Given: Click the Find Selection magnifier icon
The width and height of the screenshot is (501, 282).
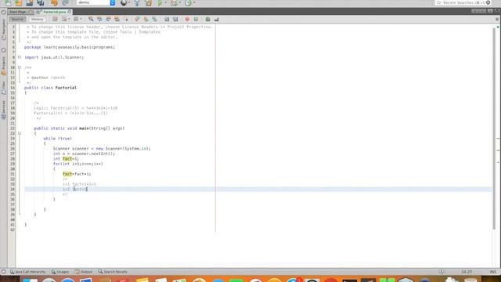Looking at the screenshot, I should [91, 19].
